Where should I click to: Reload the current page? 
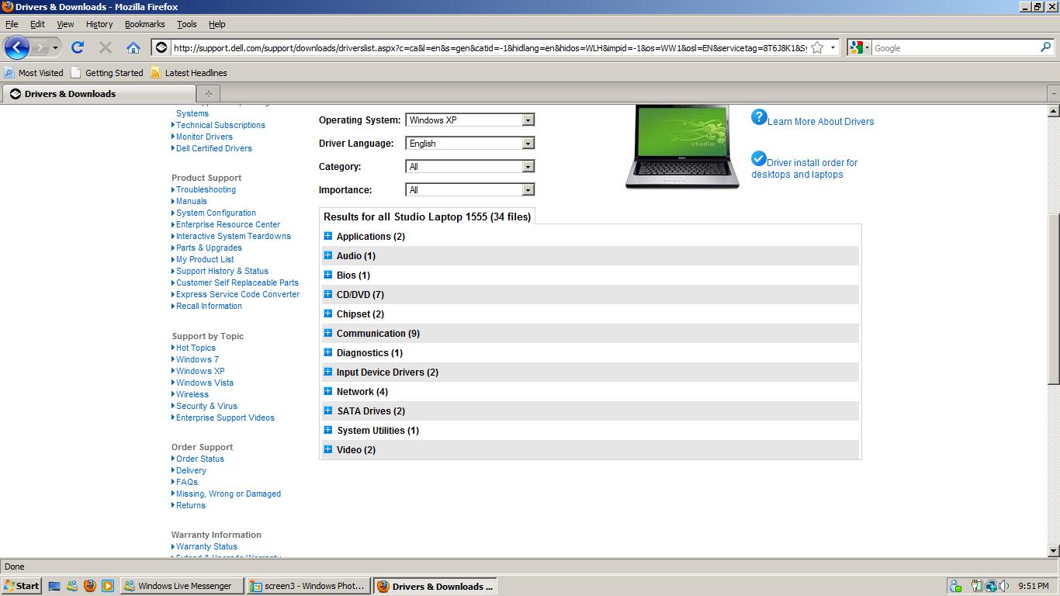78,47
